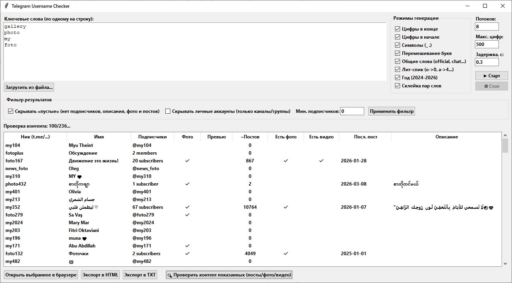Image resolution: width=512 pixels, height=283 pixels.
Task: Click the name "Фоточки"
Action: point(79,254)
